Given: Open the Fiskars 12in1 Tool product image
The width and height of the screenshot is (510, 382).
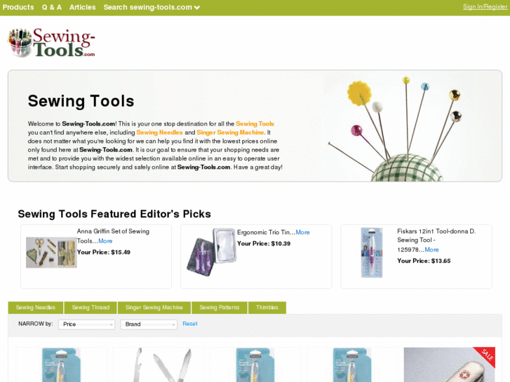Looking at the screenshot, I should coord(371,252).
